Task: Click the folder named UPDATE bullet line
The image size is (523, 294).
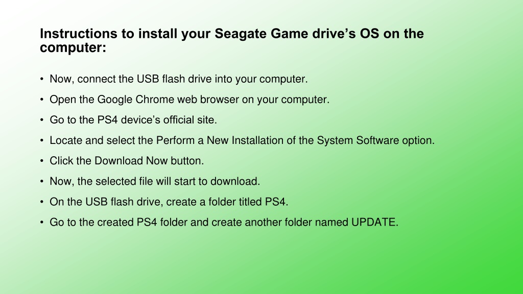Action: (x=224, y=222)
